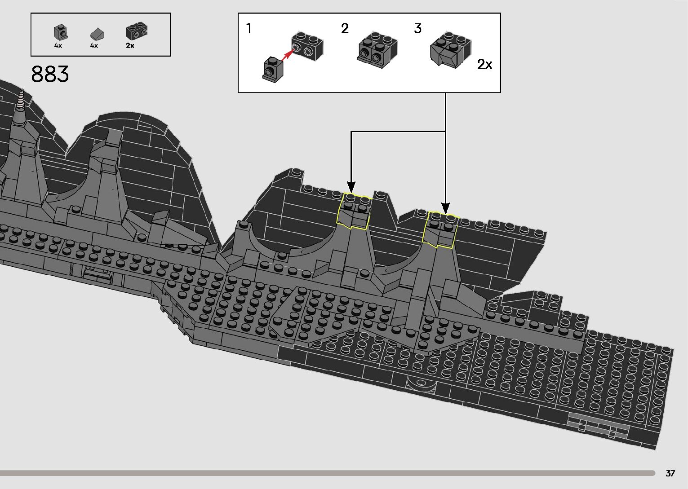Click the 2x multiplier in sub-assembly box
Image resolution: width=688 pixels, height=489 pixels.
[484, 65]
